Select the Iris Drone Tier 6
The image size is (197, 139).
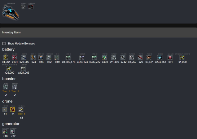click(x=21, y=109)
